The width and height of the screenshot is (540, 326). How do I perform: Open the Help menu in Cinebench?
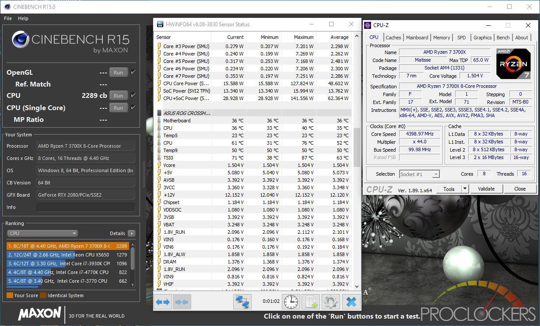(23, 18)
